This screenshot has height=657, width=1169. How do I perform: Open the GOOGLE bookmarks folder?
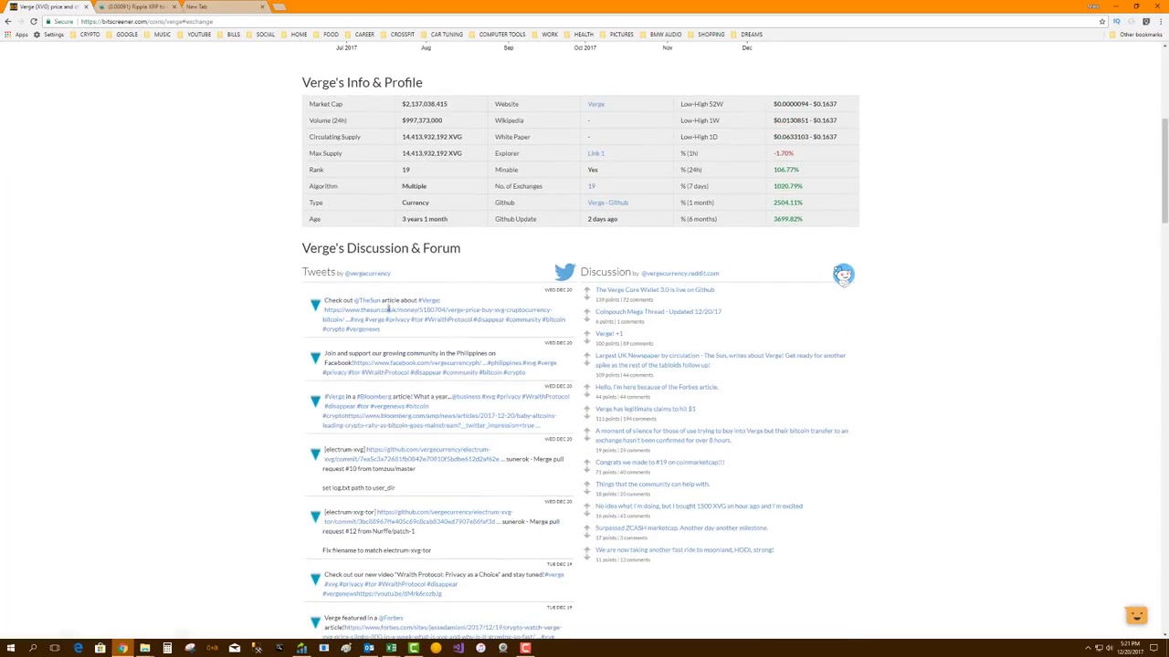[121, 35]
